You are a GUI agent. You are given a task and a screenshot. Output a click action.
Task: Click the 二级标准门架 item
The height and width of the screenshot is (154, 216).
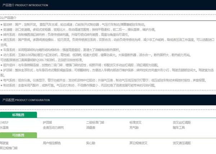[x=95, y=123]
